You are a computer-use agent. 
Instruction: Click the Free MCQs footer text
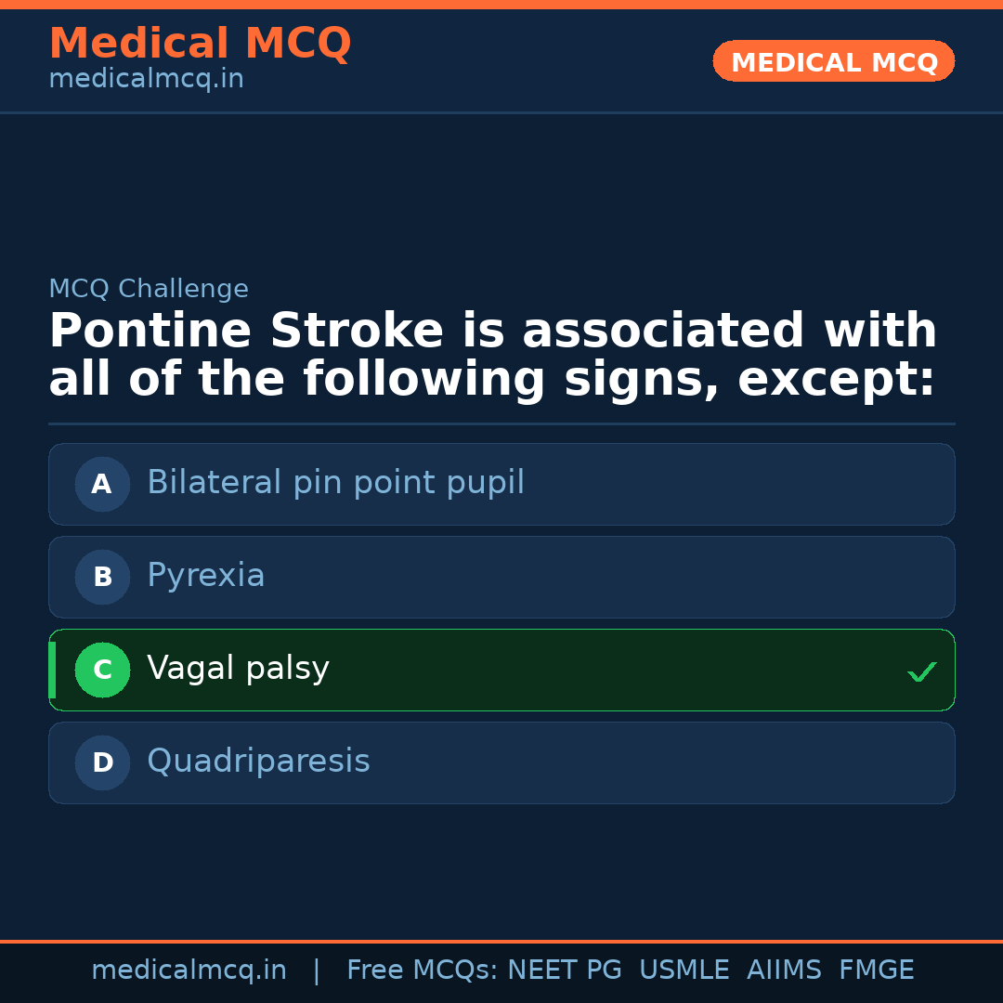pyautogui.click(x=421, y=970)
